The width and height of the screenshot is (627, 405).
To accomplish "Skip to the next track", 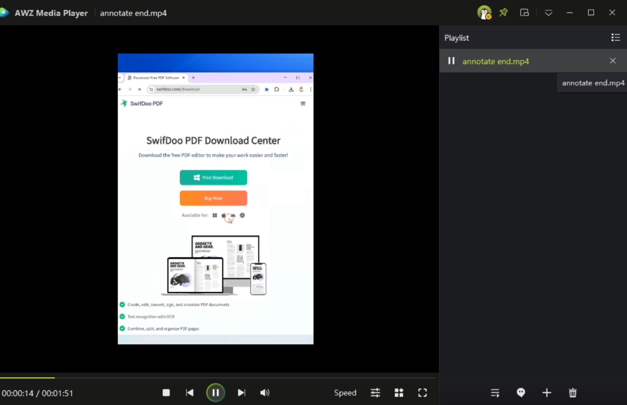I will [x=241, y=392].
